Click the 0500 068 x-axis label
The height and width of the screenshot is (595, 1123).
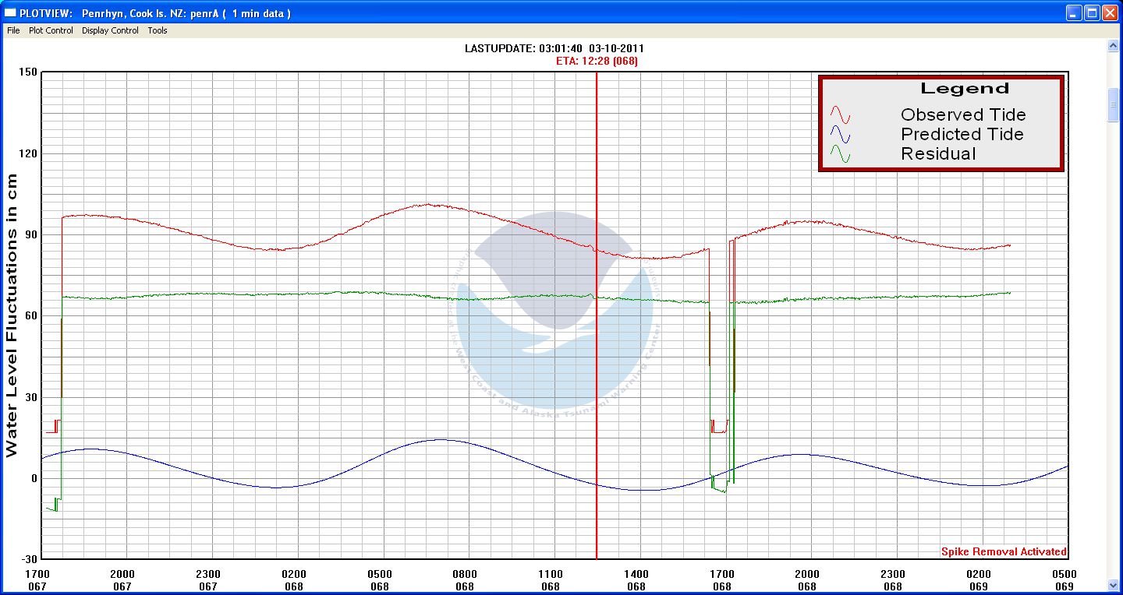[380, 580]
